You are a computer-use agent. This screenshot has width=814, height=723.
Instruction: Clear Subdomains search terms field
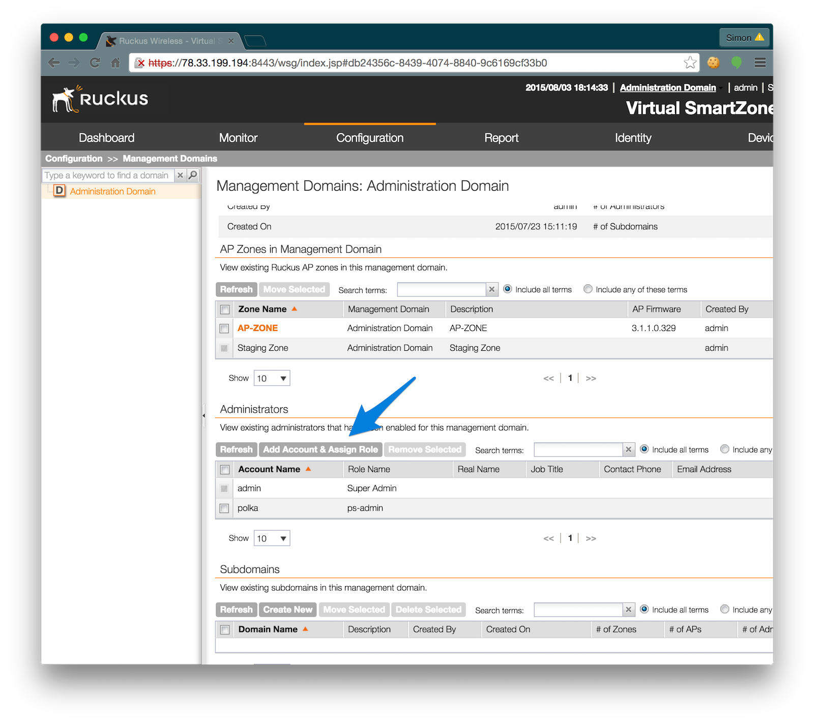[628, 610]
